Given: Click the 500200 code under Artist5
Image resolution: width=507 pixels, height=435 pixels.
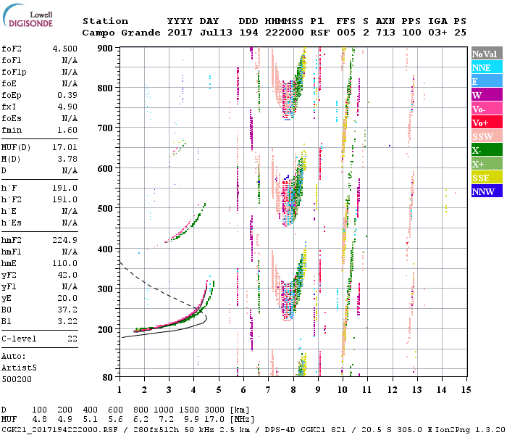Looking at the screenshot, I should point(17,379).
